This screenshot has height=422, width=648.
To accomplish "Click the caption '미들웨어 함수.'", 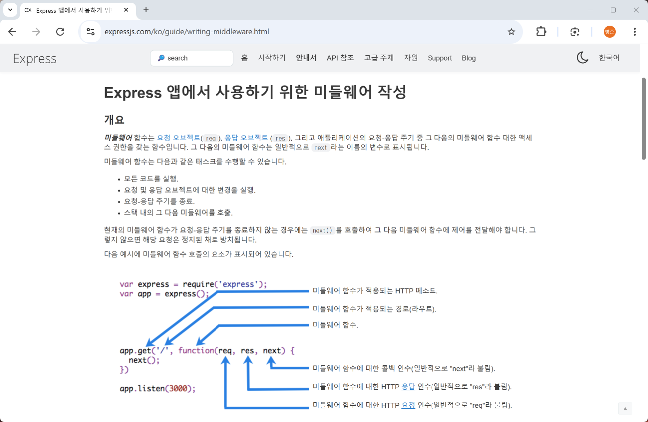I will [335, 325].
